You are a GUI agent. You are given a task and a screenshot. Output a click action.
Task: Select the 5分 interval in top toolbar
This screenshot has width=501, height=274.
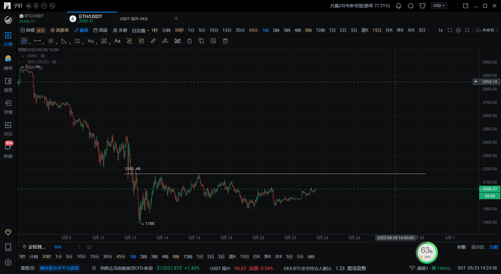tap(202, 30)
